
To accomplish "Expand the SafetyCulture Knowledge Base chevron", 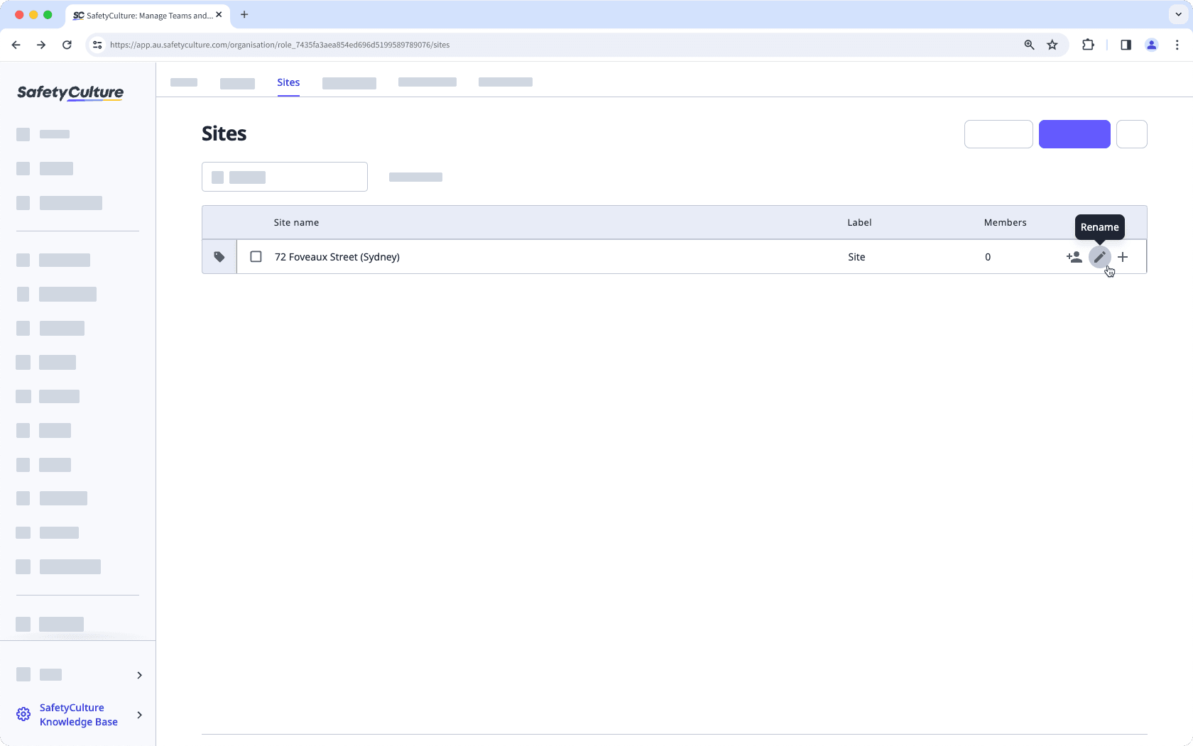I will (139, 715).
